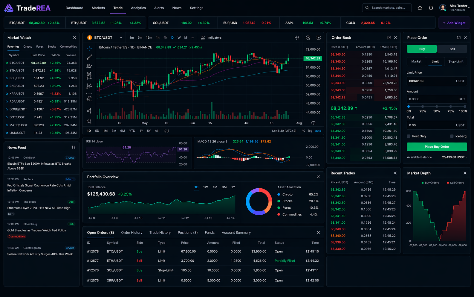Screen dimensions: 474x297
Task: Expand more chart timeframes chevron
Action: coord(192,38)
